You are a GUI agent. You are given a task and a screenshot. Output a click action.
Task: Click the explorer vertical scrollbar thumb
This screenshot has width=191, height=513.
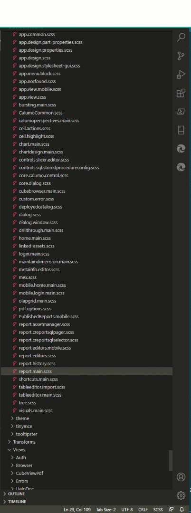[x=171, y=461]
